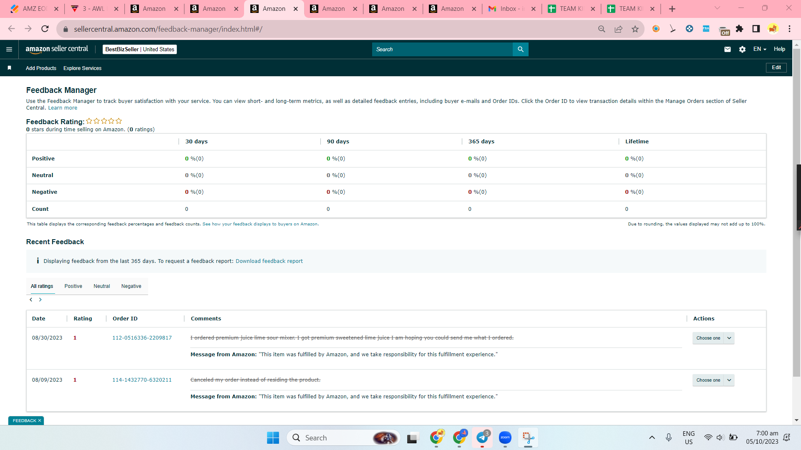The width and height of the screenshot is (801, 450).
Task: Open order 112-0516336-2209817
Action: coord(142,338)
